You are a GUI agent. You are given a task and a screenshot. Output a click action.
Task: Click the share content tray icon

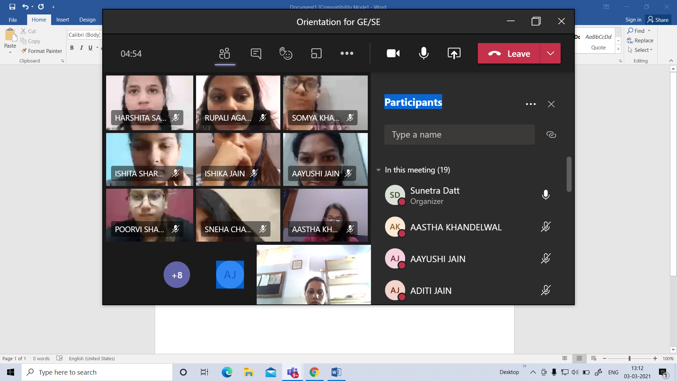454,54
